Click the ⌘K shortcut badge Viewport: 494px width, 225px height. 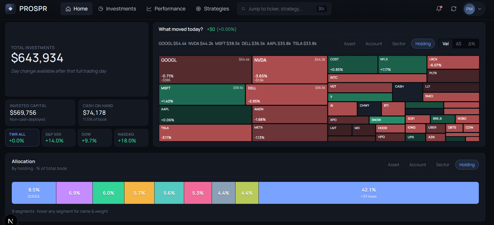click(x=322, y=9)
